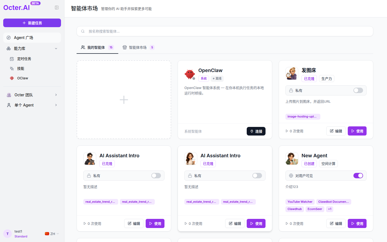Screen dimensions: 387x242
Task: Expand the Octer 团队 chevron
Action: pos(56,95)
